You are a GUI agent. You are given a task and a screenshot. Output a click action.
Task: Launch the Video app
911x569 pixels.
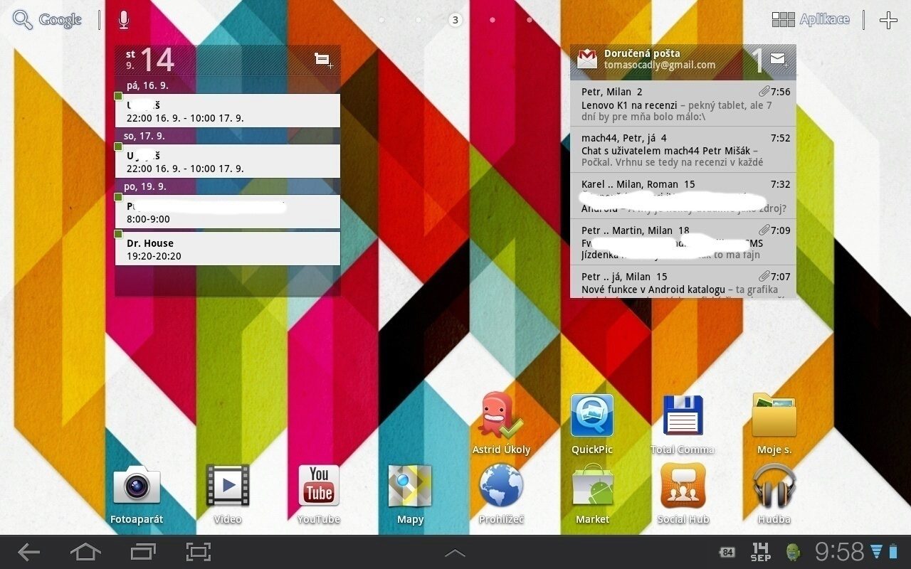228,495
